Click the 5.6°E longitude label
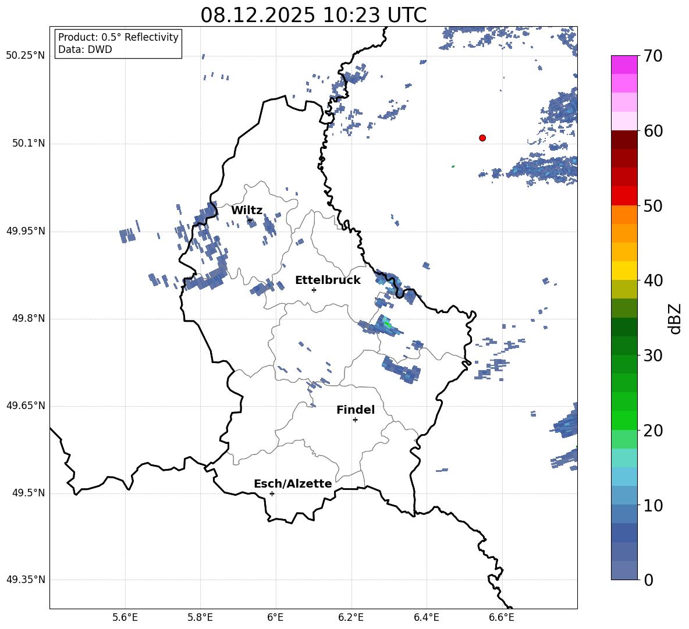The height and width of the screenshot is (629, 689). pos(125,617)
